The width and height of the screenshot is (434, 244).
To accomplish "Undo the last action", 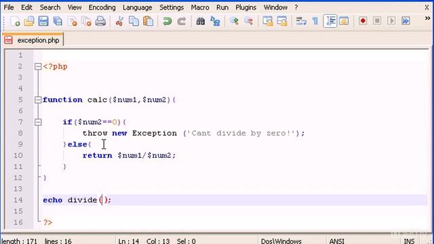I will [167, 21].
